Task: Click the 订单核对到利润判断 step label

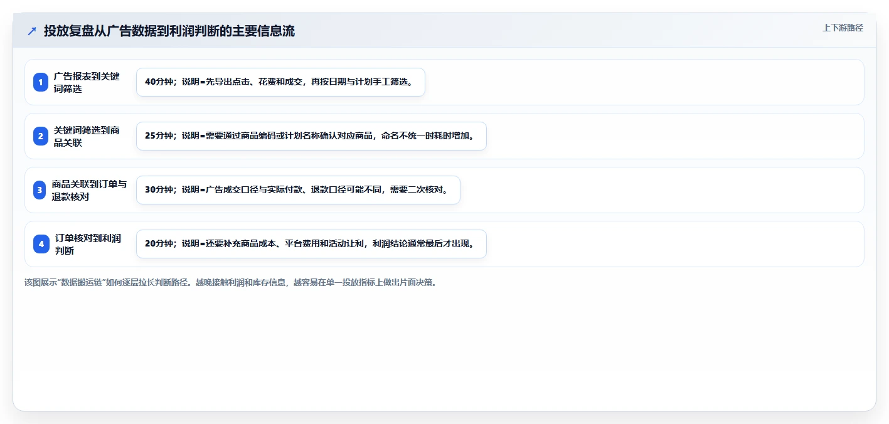Action: [88, 244]
